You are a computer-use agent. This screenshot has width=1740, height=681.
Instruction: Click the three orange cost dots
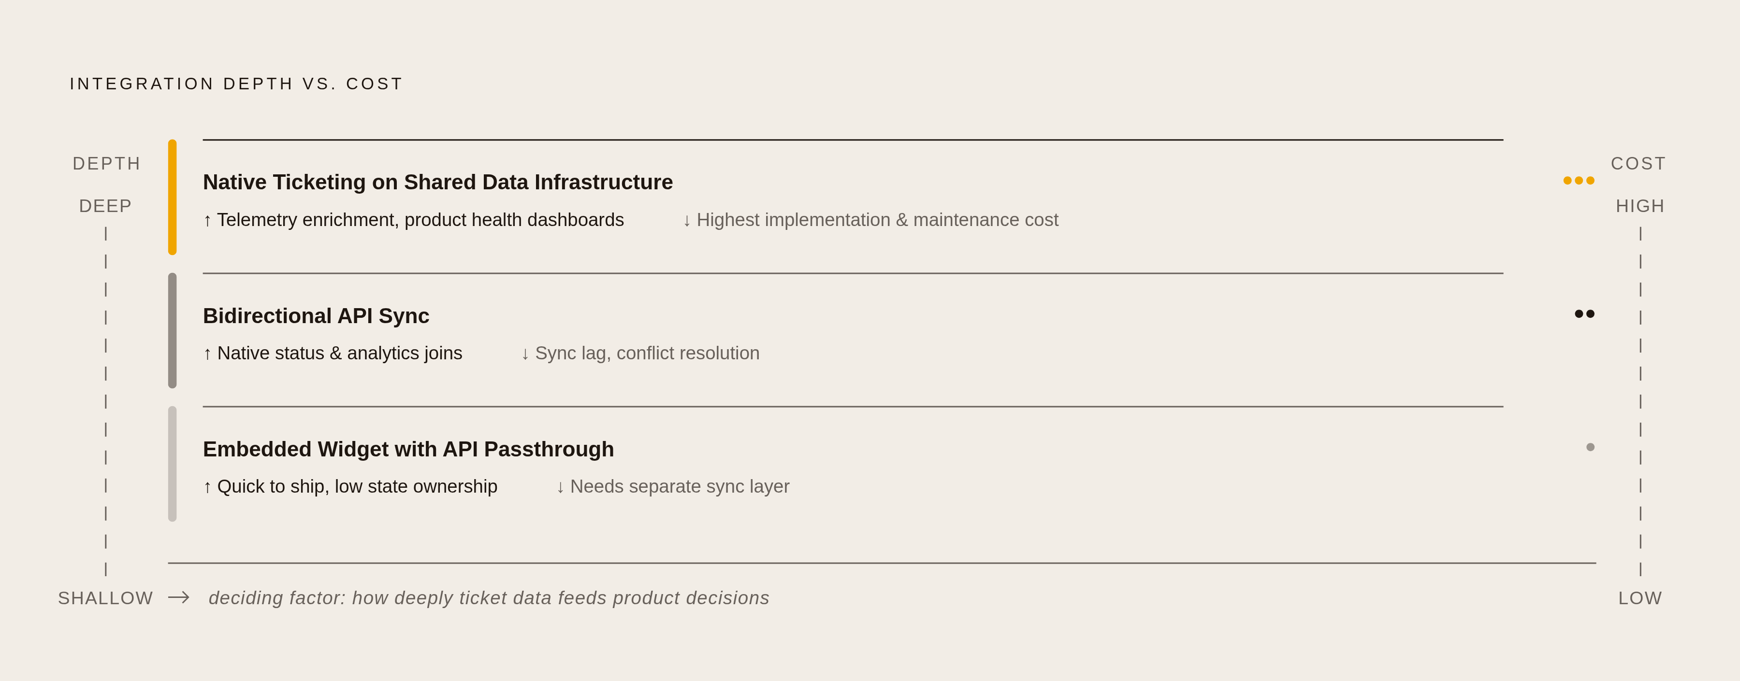click(x=1579, y=180)
